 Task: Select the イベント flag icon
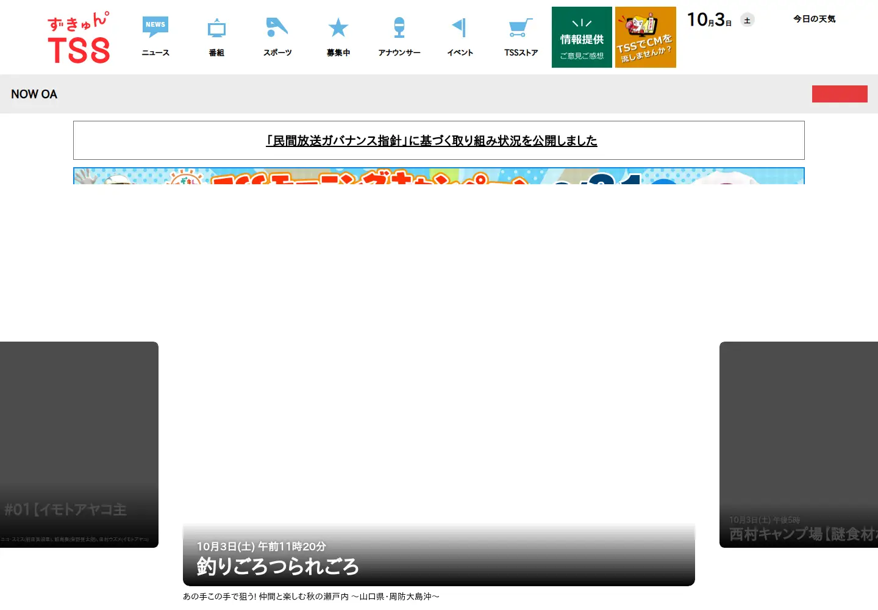pos(460,37)
